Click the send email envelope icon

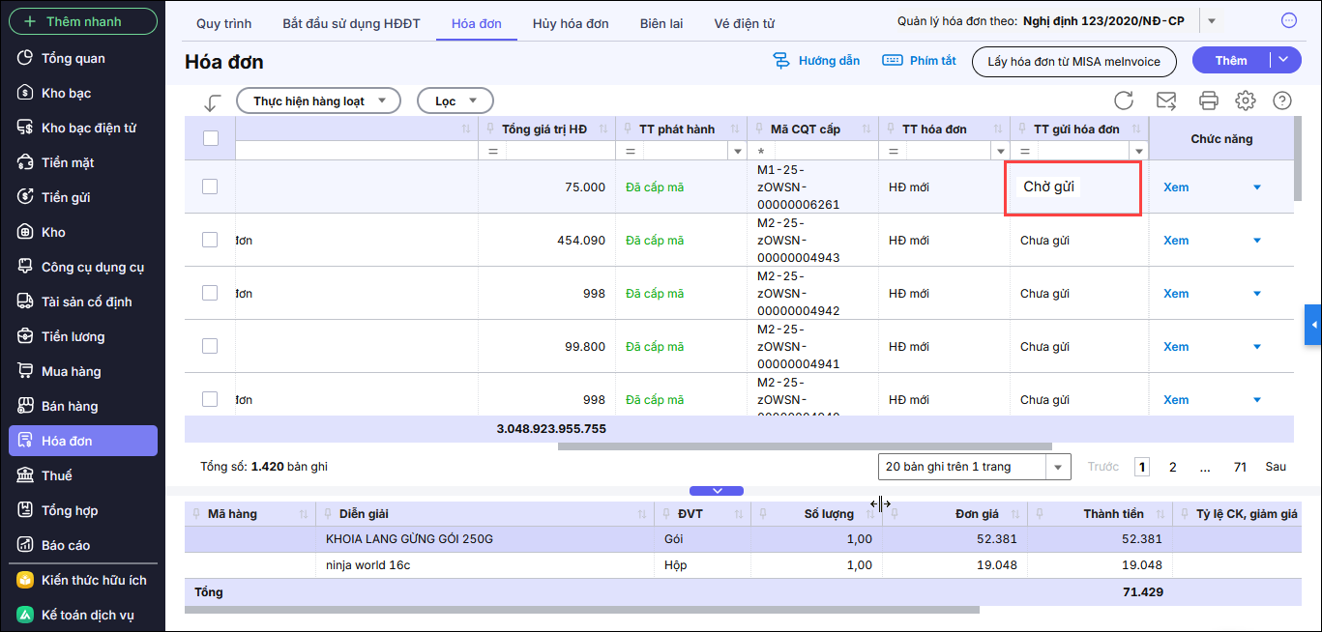[1166, 101]
